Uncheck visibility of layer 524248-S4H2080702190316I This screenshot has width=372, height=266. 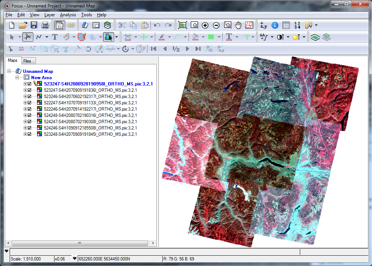29,115
